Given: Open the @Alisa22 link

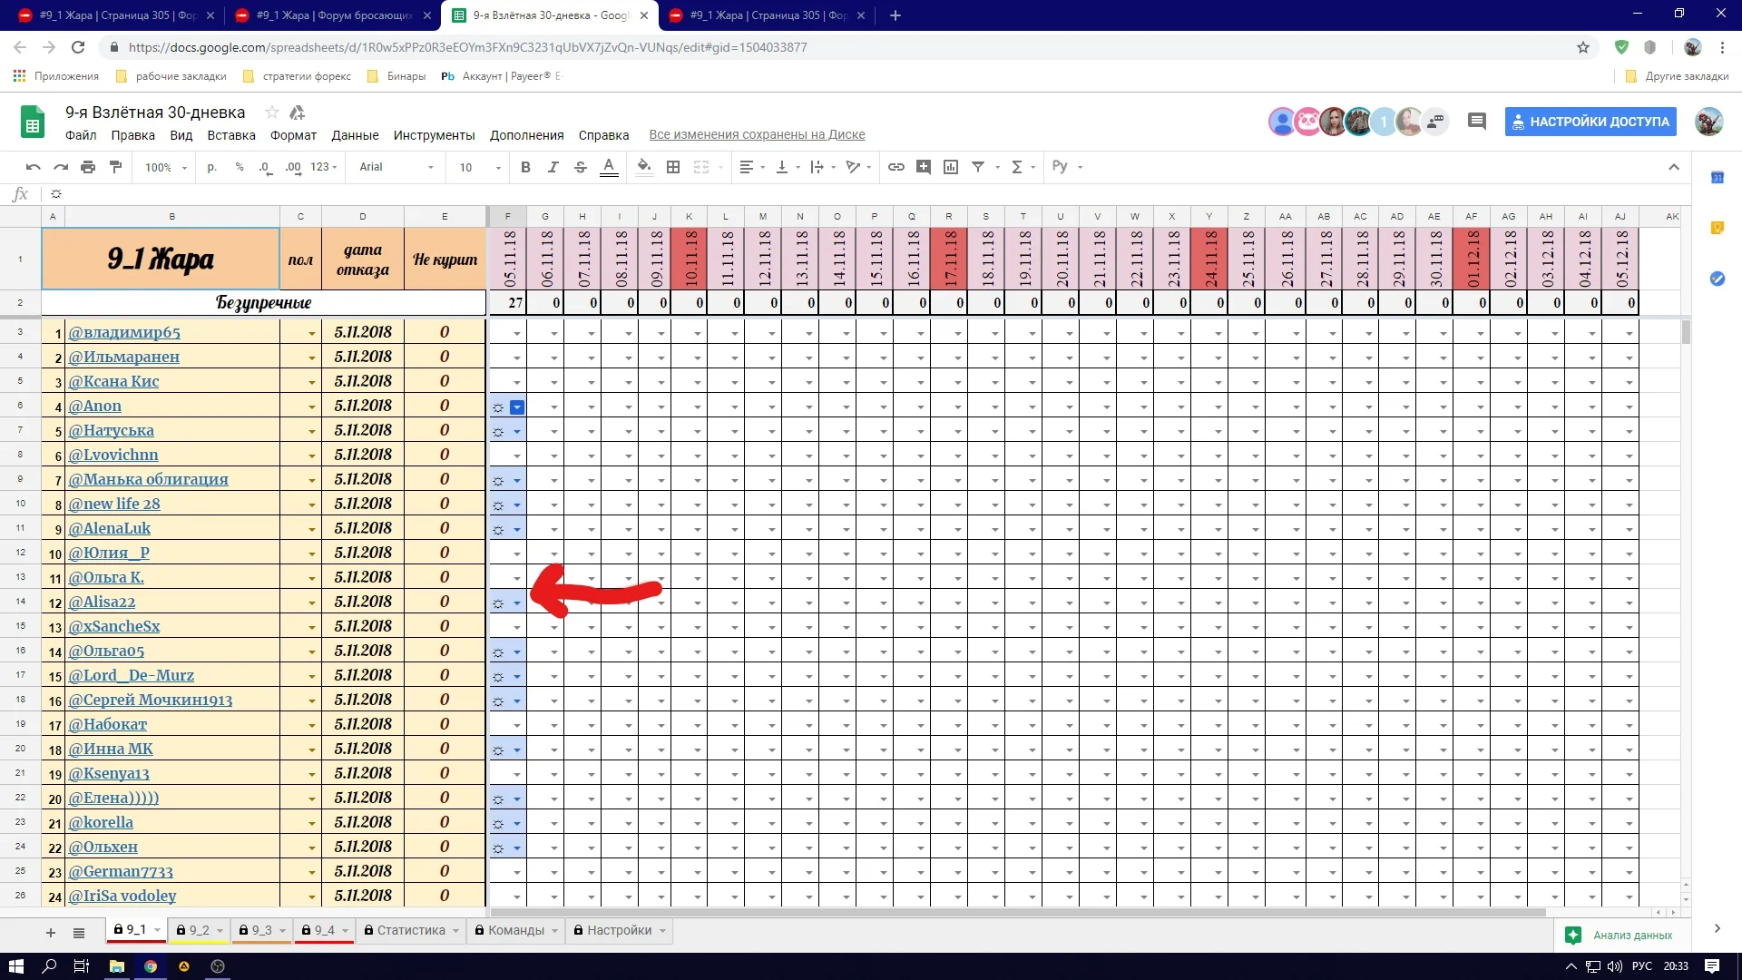Looking at the screenshot, I should pos(102,602).
